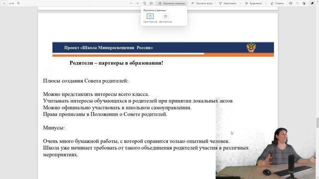
Task: Open the search magnifier in PDF toolbar
Action: pyautogui.click(x=18, y=3)
